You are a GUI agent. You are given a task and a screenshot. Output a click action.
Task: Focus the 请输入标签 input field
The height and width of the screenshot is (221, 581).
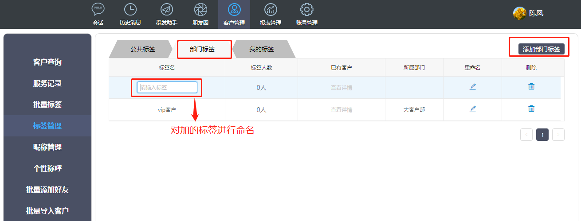click(167, 87)
